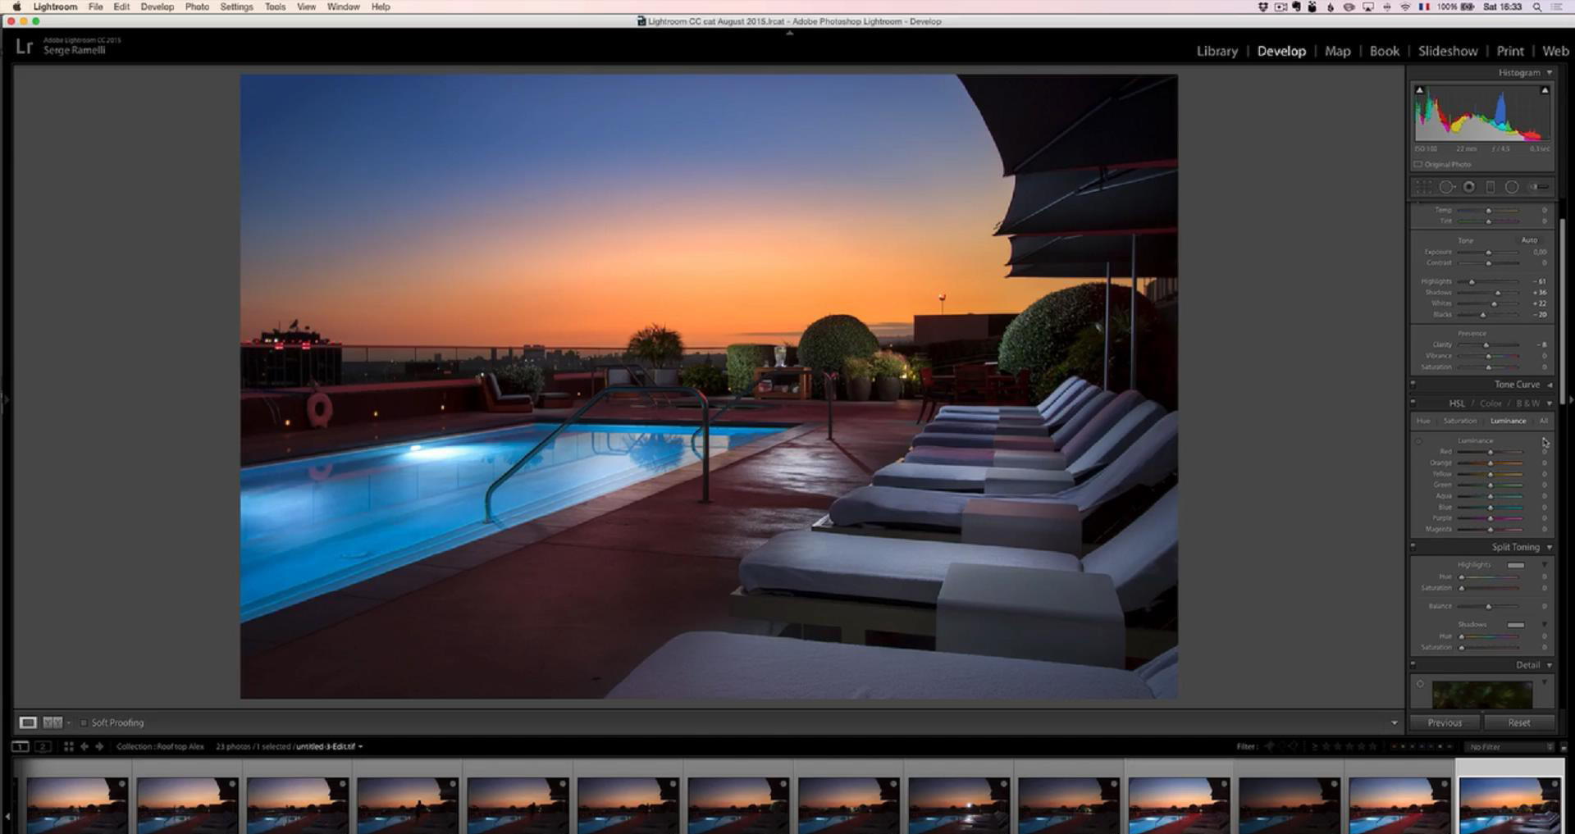This screenshot has height=834, width=1575.
Task: Select the Radial Filter tool
Action: click(x=1512, y=187)
